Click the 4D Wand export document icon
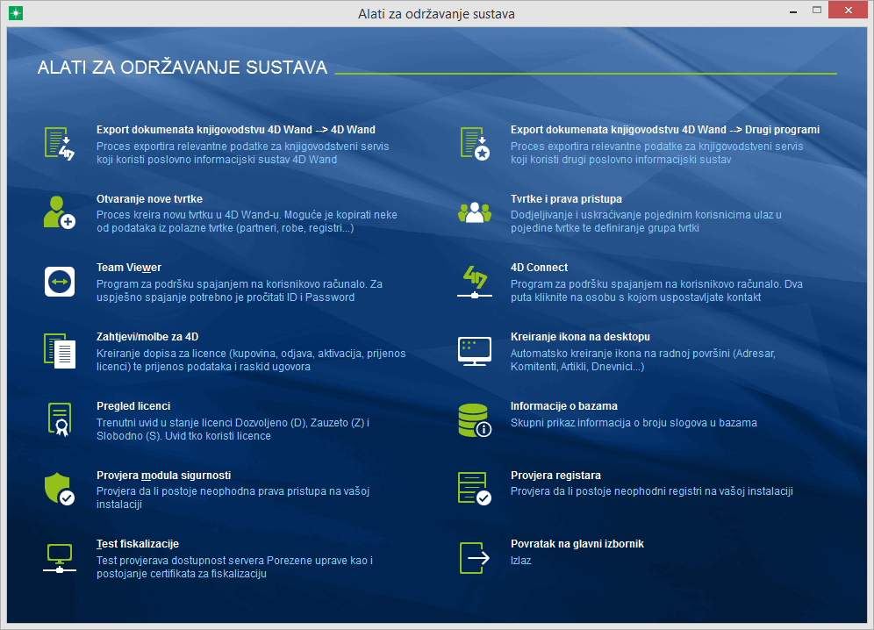This screenshot has height=630, width=874. pyautogui.click(x=60, y=144)
